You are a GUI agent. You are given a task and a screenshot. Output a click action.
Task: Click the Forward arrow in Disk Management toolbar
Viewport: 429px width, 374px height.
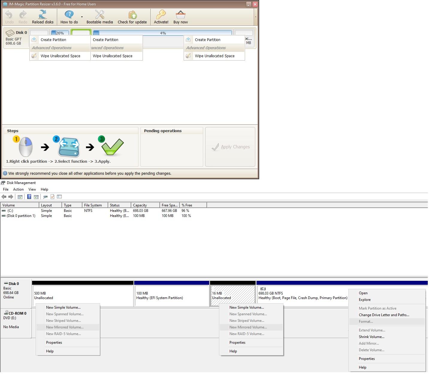[x=11, y=197]
